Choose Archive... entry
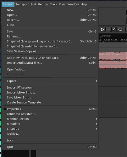Viewport: 127px width, 157px height. pos(50,134)
